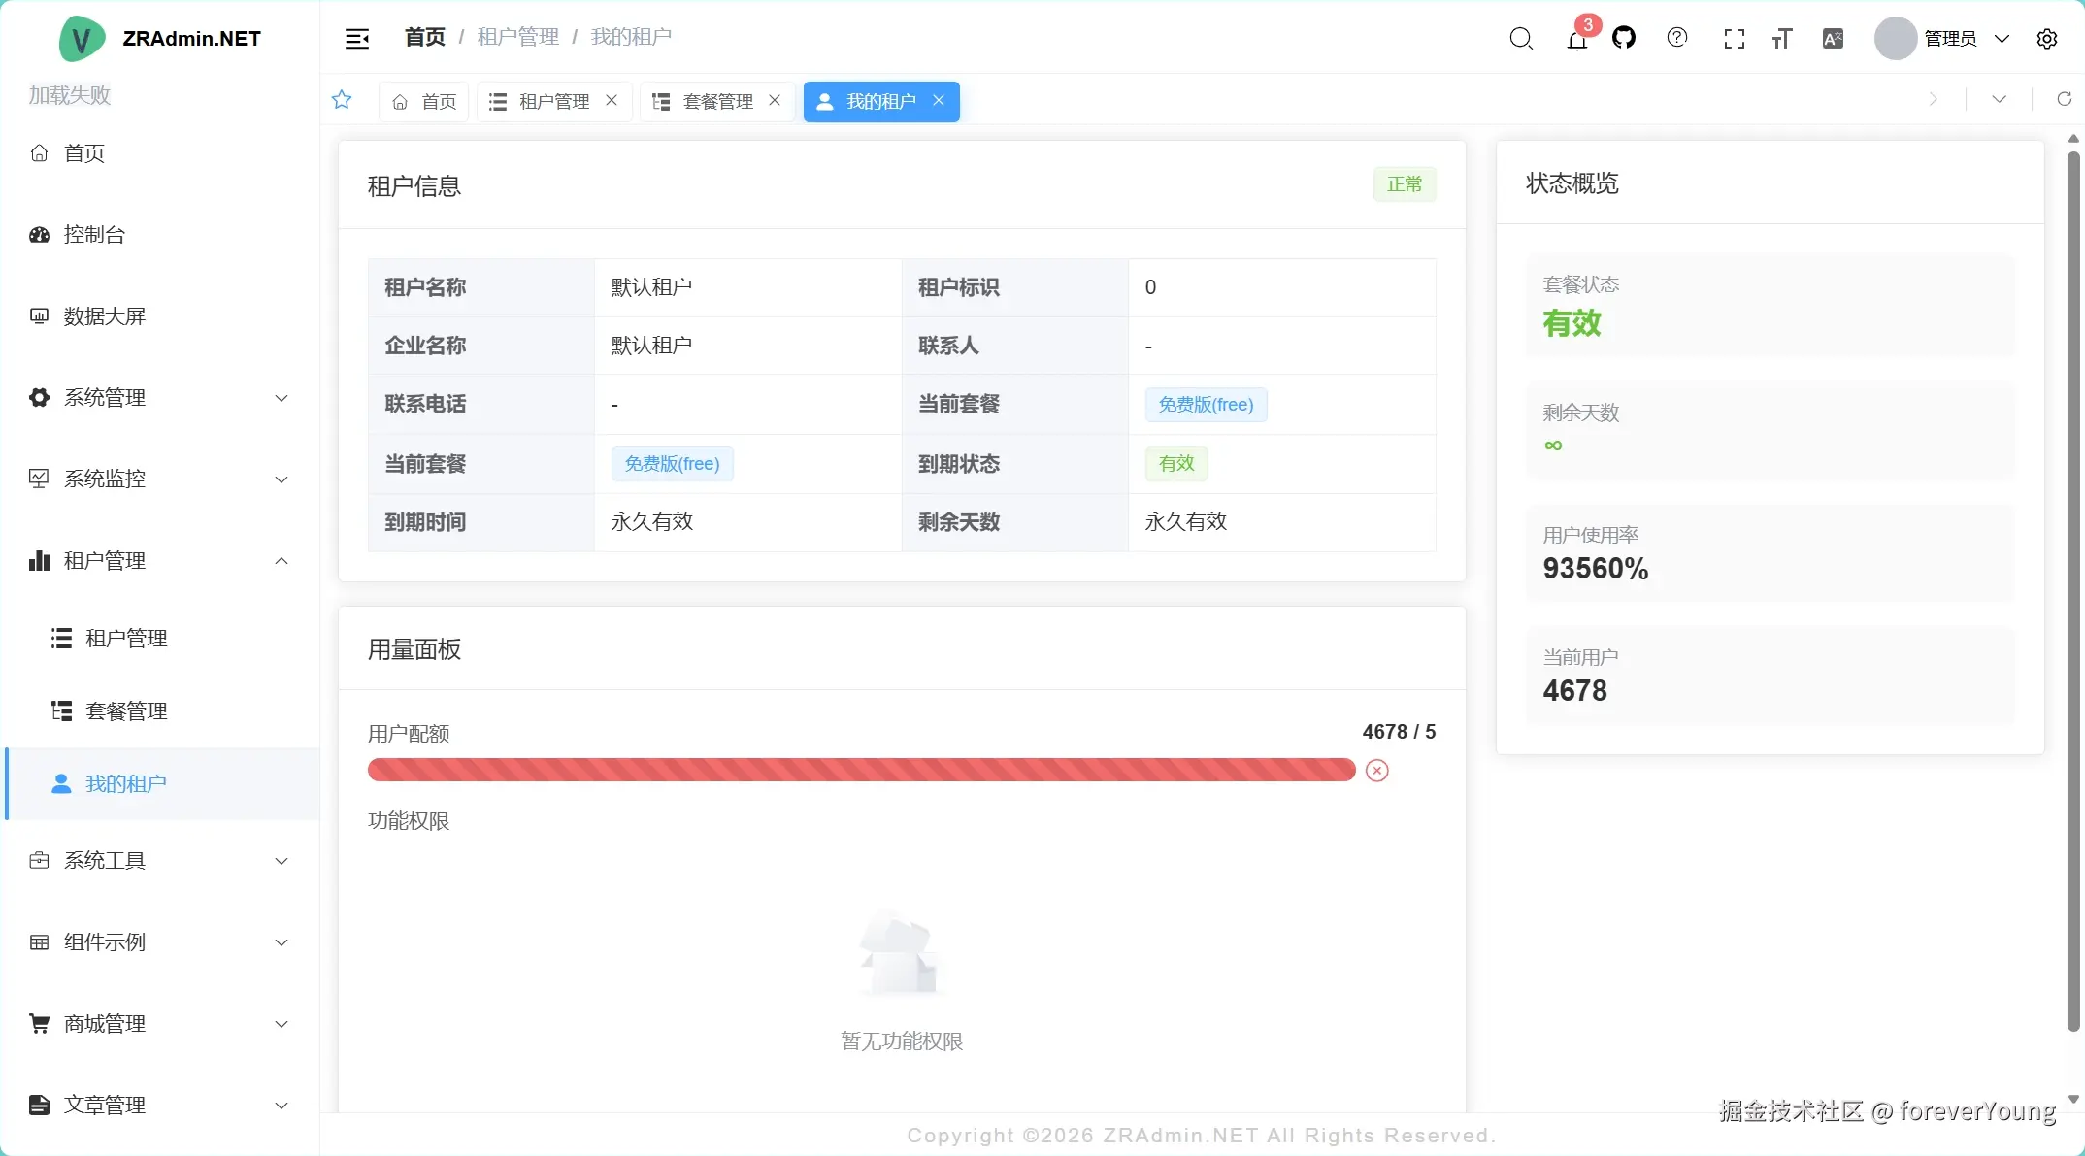Select 套餐管理 submenu item
Screen dimensions: 2085x1156
tap(160, 711)
